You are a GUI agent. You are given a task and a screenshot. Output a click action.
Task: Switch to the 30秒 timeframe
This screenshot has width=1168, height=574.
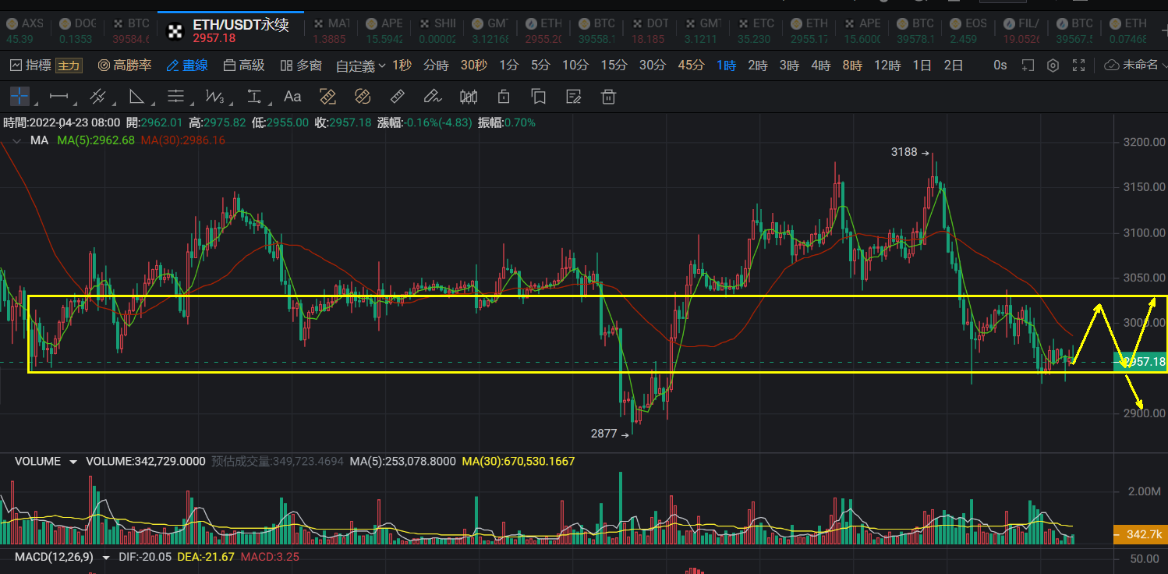click(474, 66)
